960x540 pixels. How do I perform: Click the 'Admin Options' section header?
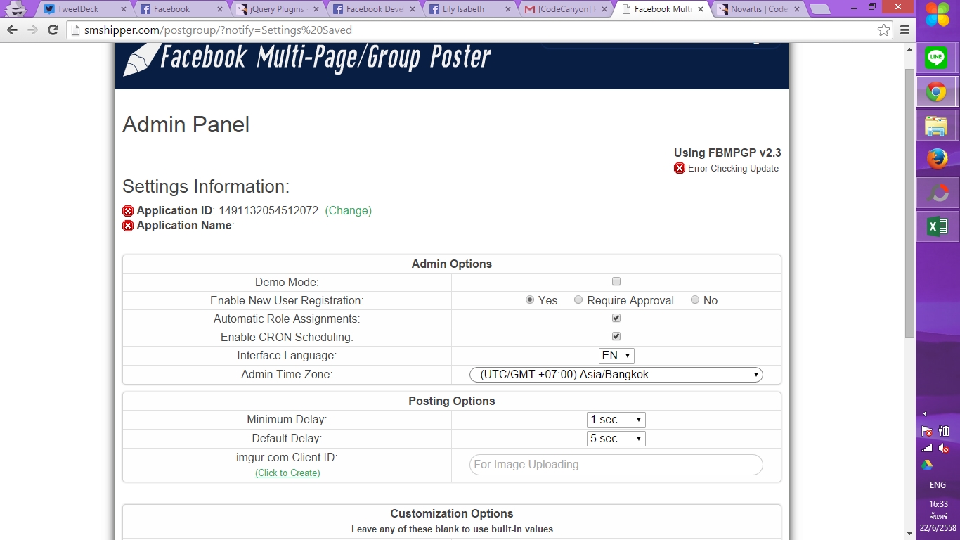point(452,264)
